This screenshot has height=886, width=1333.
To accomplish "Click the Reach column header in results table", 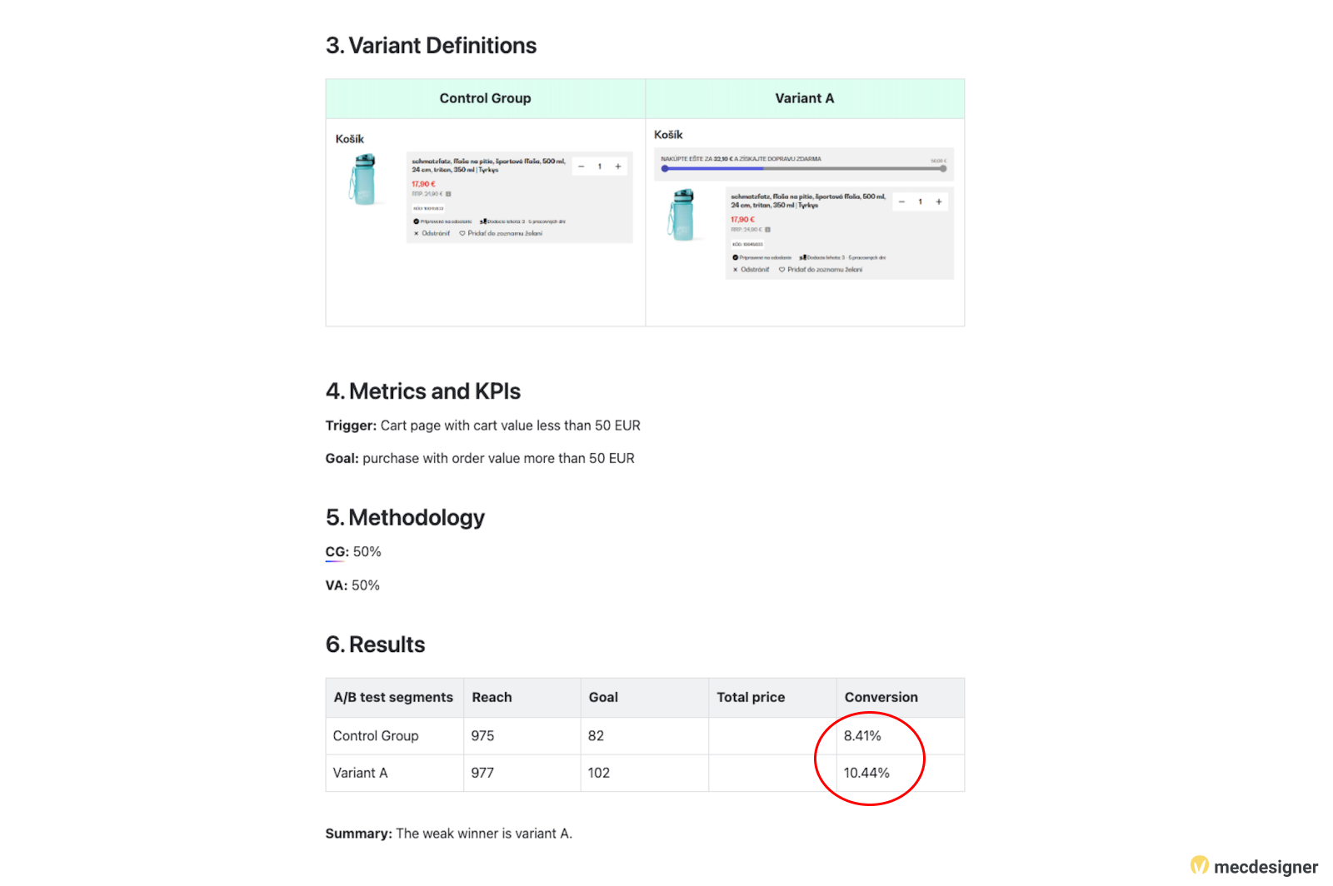I will (x=492, y=698).
